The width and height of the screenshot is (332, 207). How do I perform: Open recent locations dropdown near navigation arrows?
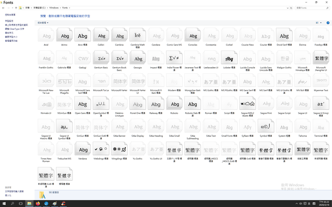pos(12,8)
